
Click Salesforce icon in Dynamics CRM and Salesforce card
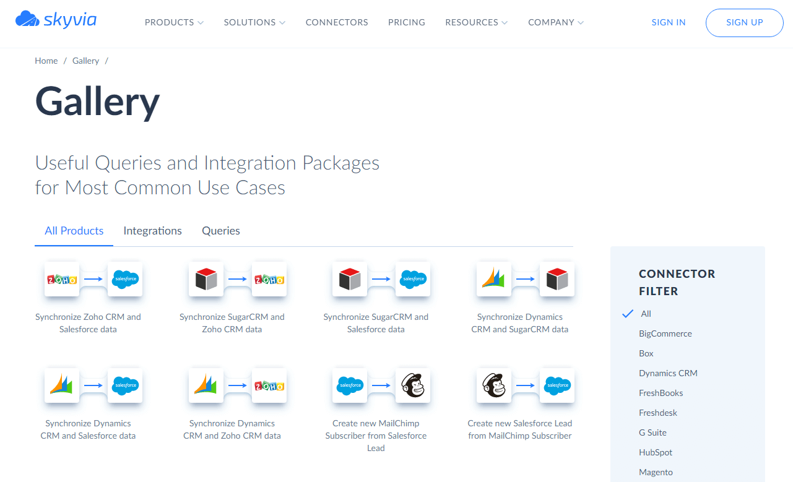pyautogui.click(x=125, y=385)
